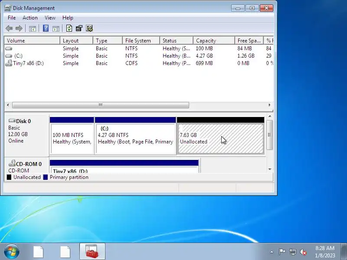This screenshot has width=347, height=260.
Task: Select the (C:) volume drive icon
Action: pos(9,56)
